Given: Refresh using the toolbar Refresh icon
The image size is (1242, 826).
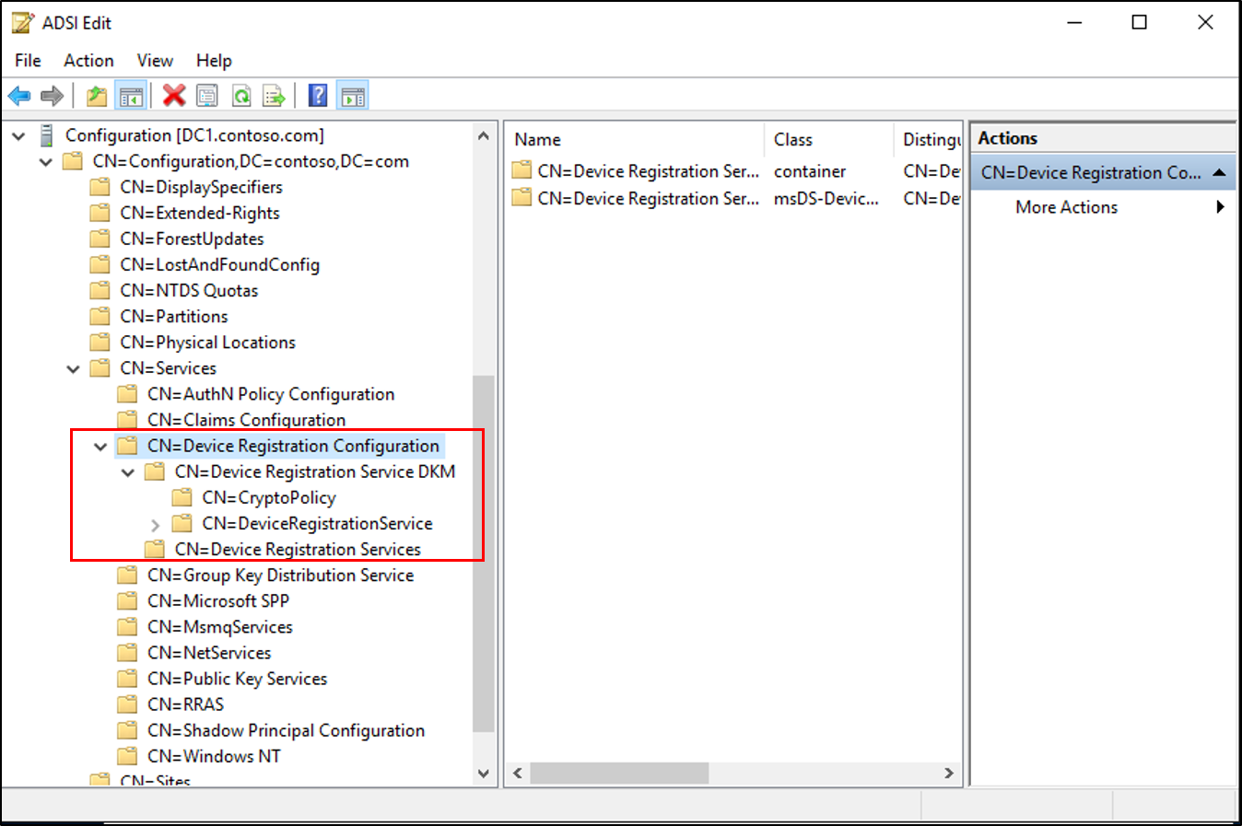Looking at the screenshot, I should pyautogui.click(x=240, y=95).
